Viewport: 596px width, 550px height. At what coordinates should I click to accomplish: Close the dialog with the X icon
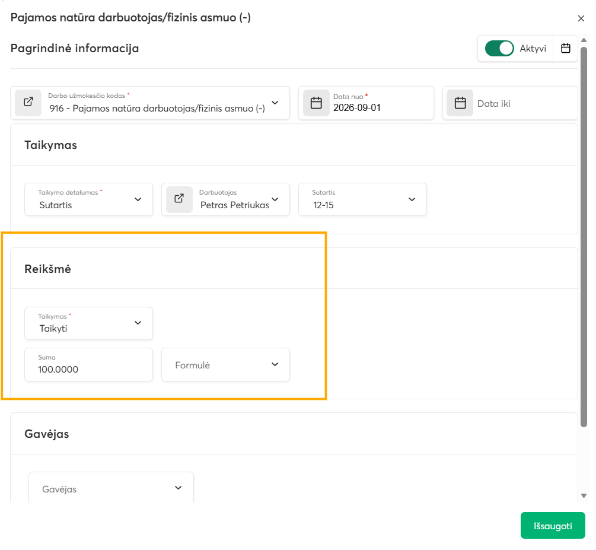coord(581,18)
